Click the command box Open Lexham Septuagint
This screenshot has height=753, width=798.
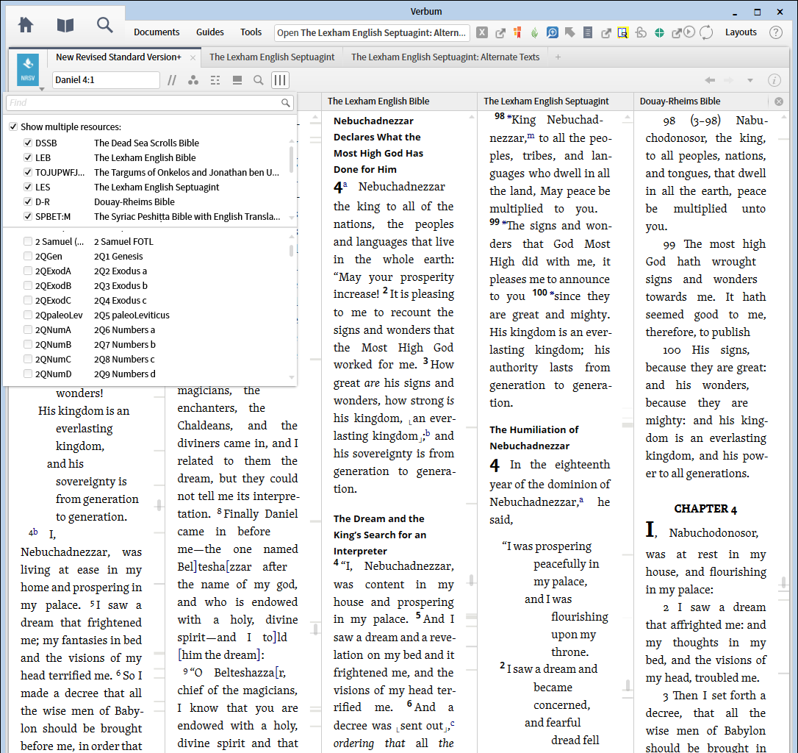(x=372, y=32)
